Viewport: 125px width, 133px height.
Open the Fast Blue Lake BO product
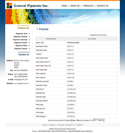pyautogui.click(x=42, y=81)
